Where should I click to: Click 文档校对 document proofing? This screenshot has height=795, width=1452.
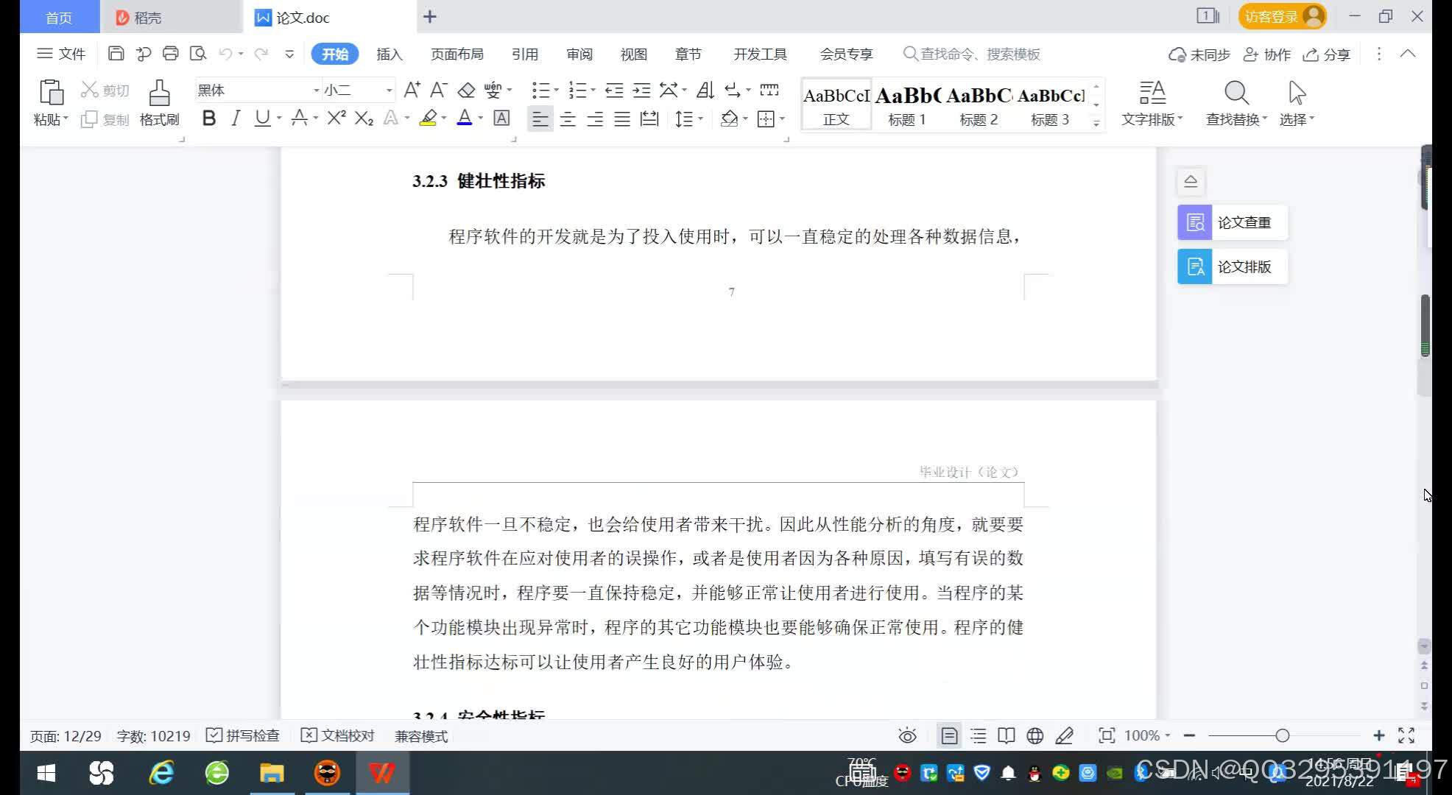[338, 735]
